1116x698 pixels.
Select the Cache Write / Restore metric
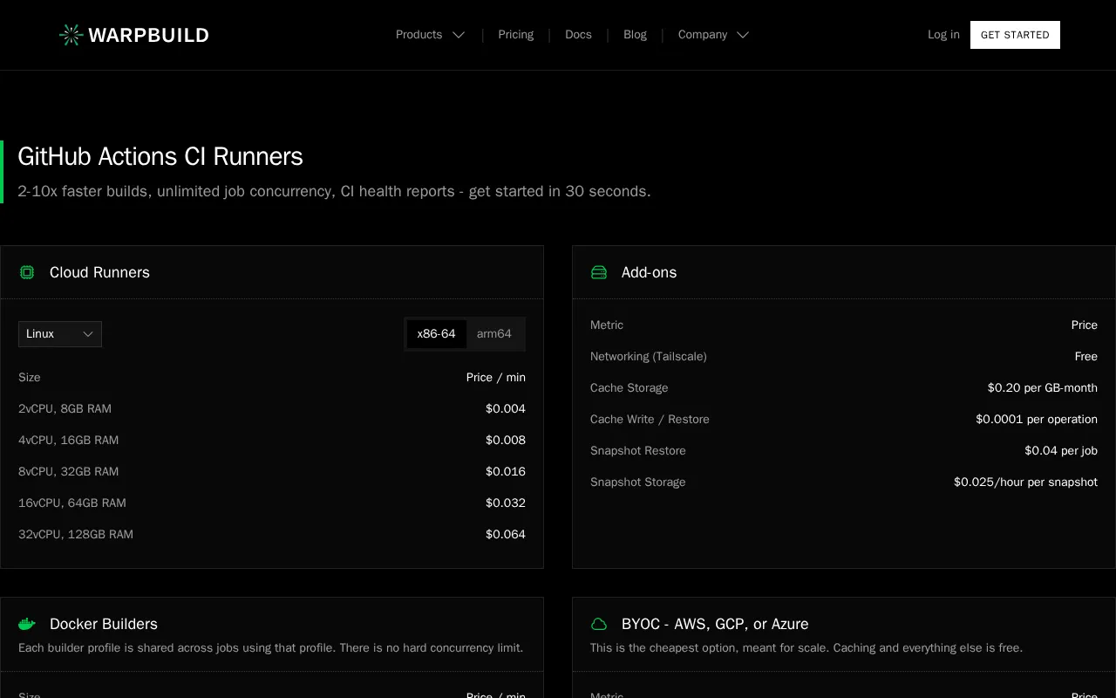coord(650,420)
